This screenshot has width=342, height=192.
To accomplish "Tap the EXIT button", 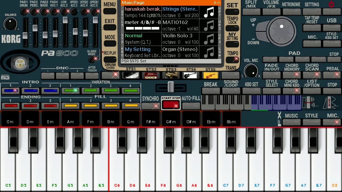I will tap(110, 27).
